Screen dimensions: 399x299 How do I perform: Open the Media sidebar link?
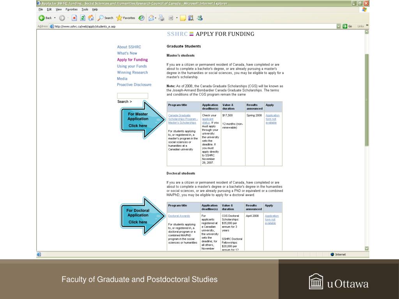click(x=122, y=79)
